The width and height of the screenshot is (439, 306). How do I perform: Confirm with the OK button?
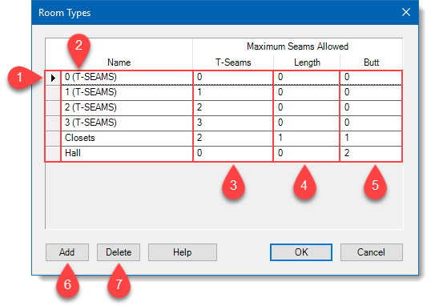point(301,252)
